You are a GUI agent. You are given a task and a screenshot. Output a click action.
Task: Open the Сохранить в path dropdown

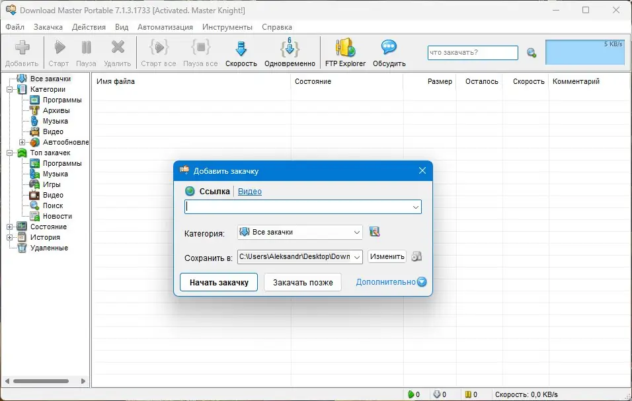click(356, 256)
